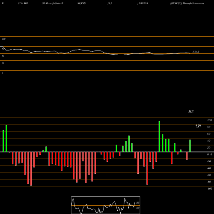The width and height of the screenshot is (214, 214).
Task: Click the (JIYAECO) MunafaSutra.com header text
Action: coord(187,3)
